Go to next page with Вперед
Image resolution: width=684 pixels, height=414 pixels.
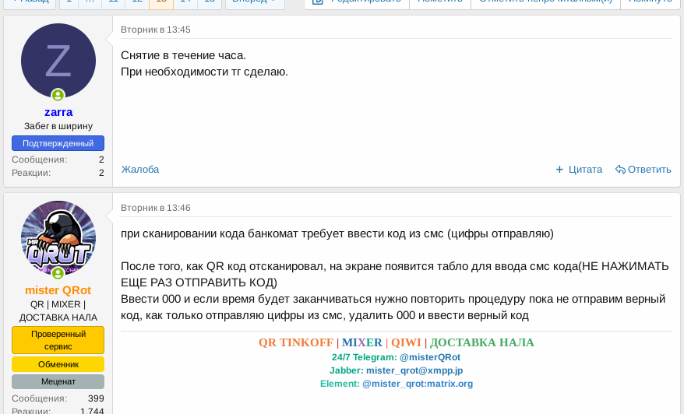[x=254, y=2]
